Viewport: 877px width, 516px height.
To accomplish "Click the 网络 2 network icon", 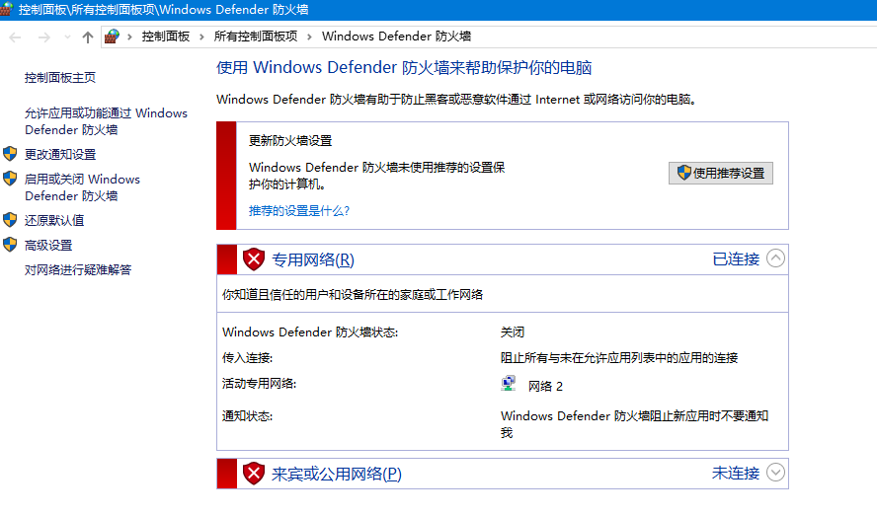I will coord(509,385).
